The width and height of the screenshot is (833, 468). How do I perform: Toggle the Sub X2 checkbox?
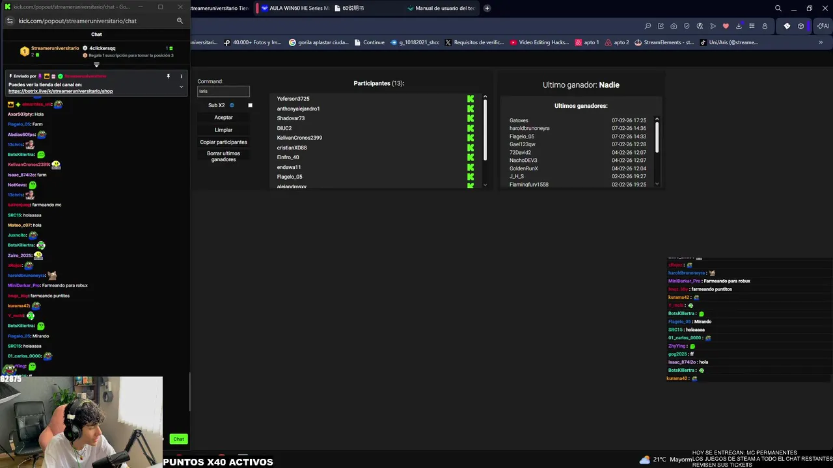pos(250,105)
